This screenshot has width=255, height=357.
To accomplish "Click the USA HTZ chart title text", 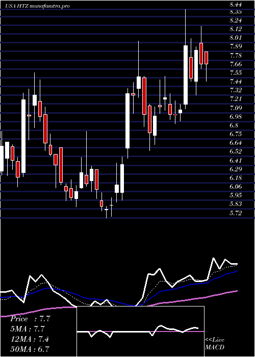I will click(x=38, y=6).
